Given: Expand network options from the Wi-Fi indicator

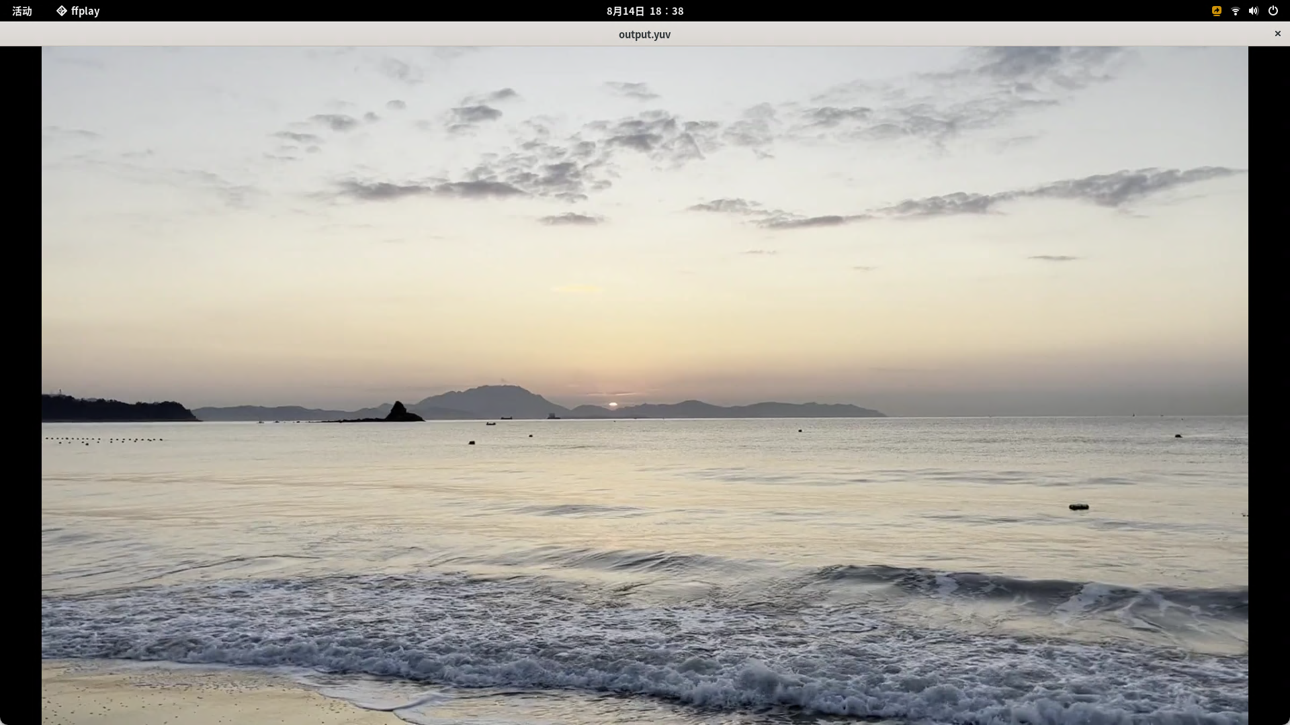Looking at the screenshot, I should pos(1235,11).
